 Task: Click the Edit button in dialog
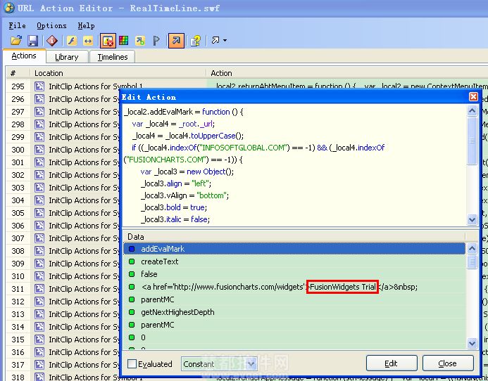tap(392, 363)
